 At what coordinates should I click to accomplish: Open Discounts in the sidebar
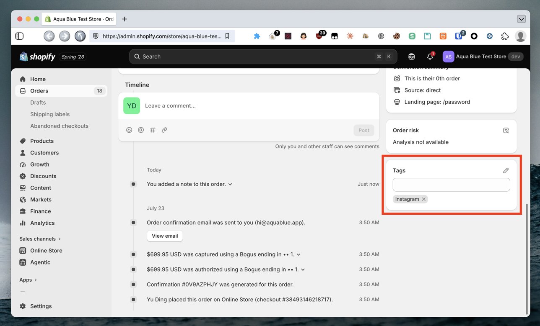[61, 176]
